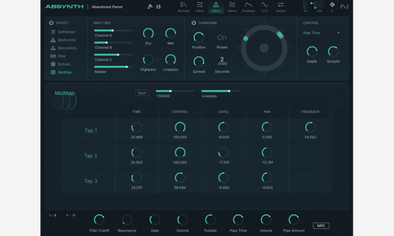Select the Multicomb effect

pos(63,40)
